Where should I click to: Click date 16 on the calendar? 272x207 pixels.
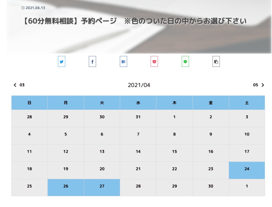click(x=211, y=153)
